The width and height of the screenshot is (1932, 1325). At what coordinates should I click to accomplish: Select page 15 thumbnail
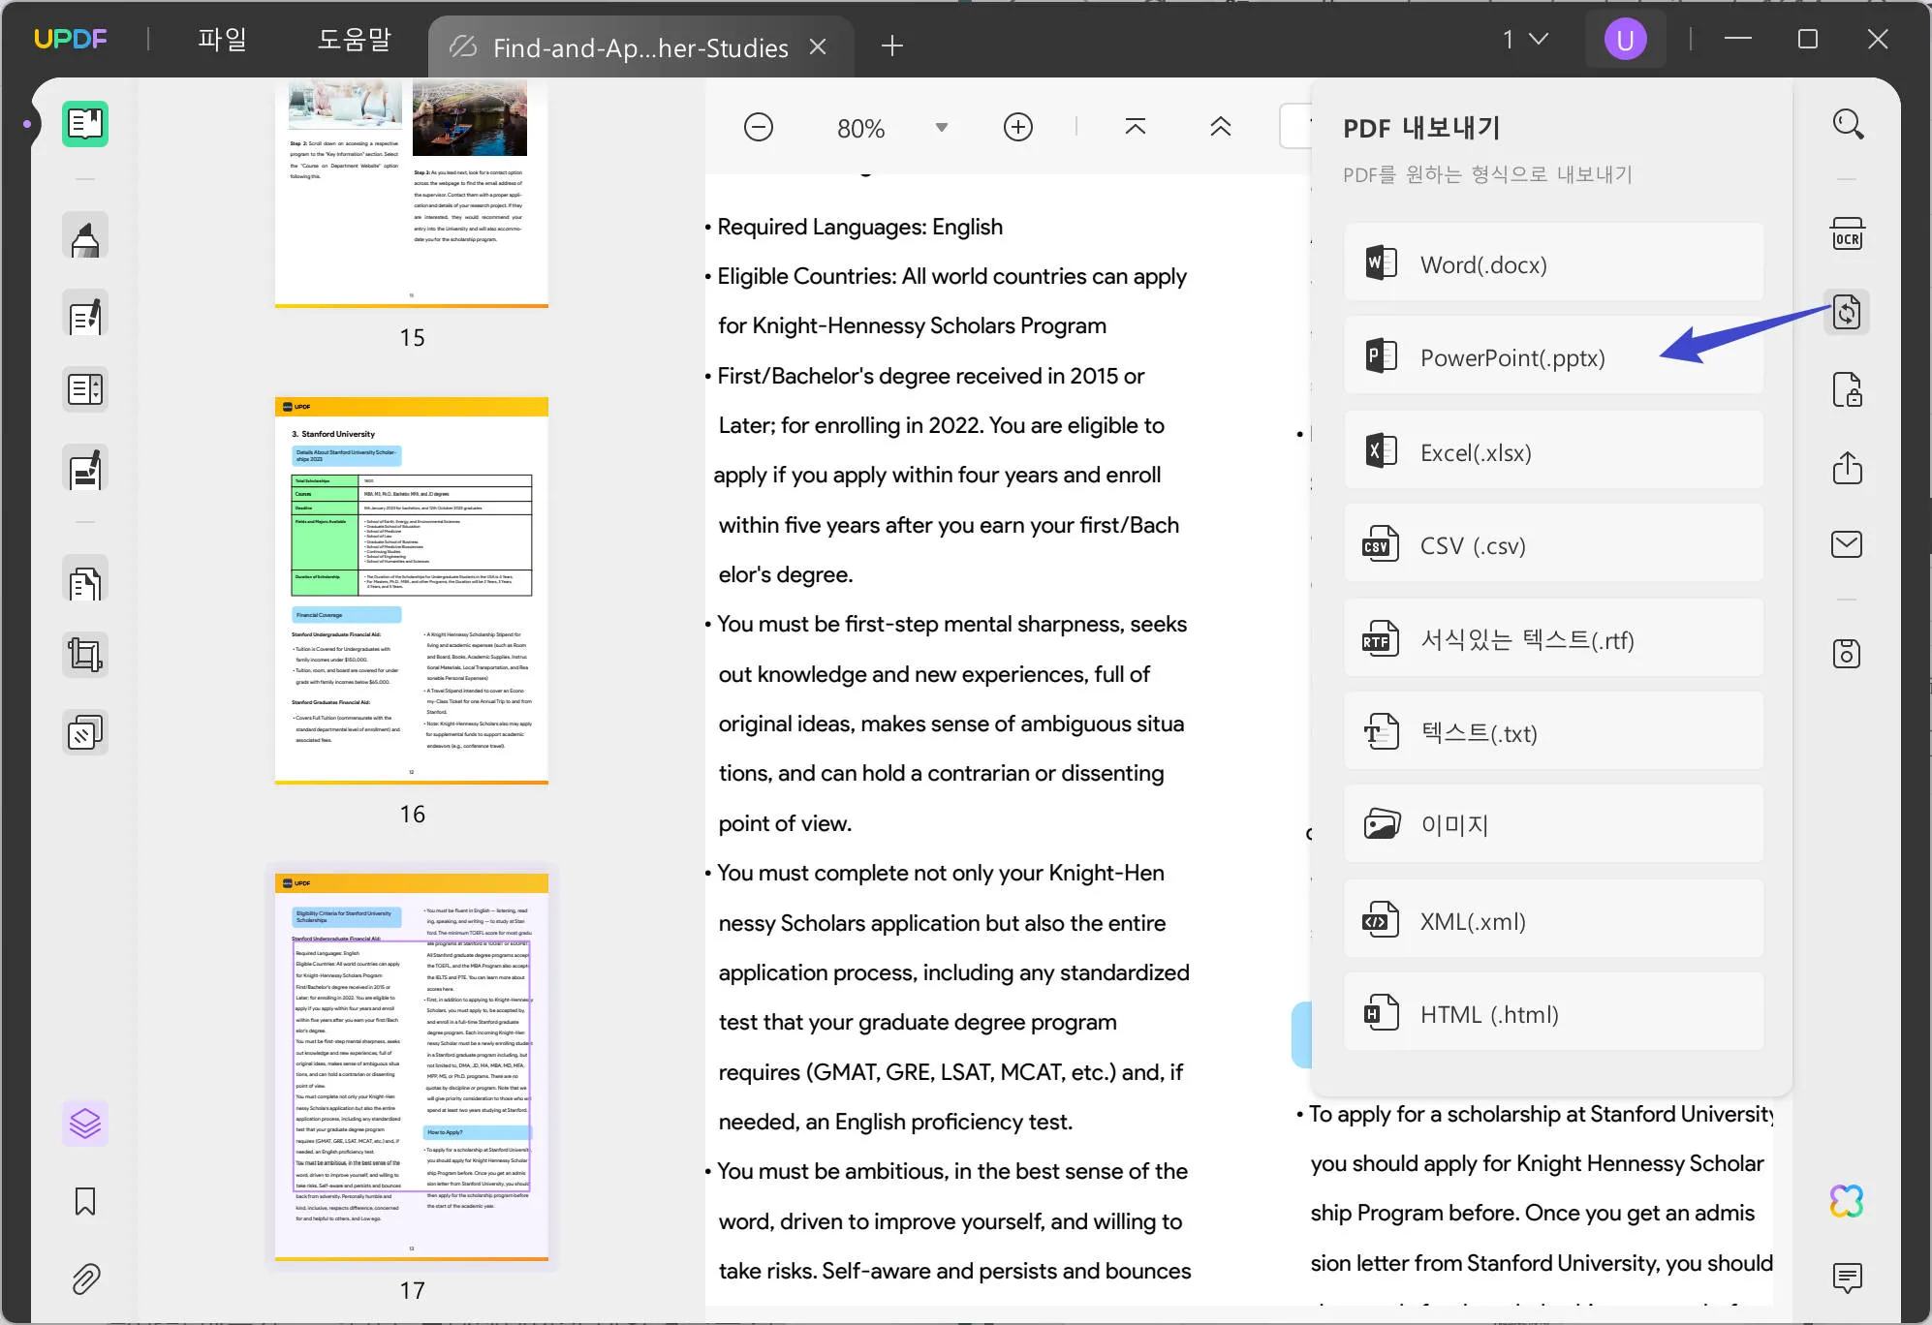tap(412, 193)
